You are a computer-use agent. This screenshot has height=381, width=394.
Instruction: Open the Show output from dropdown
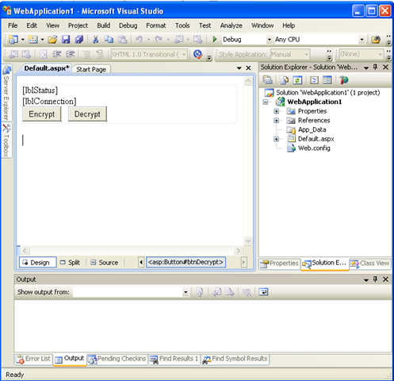point(186,292)
